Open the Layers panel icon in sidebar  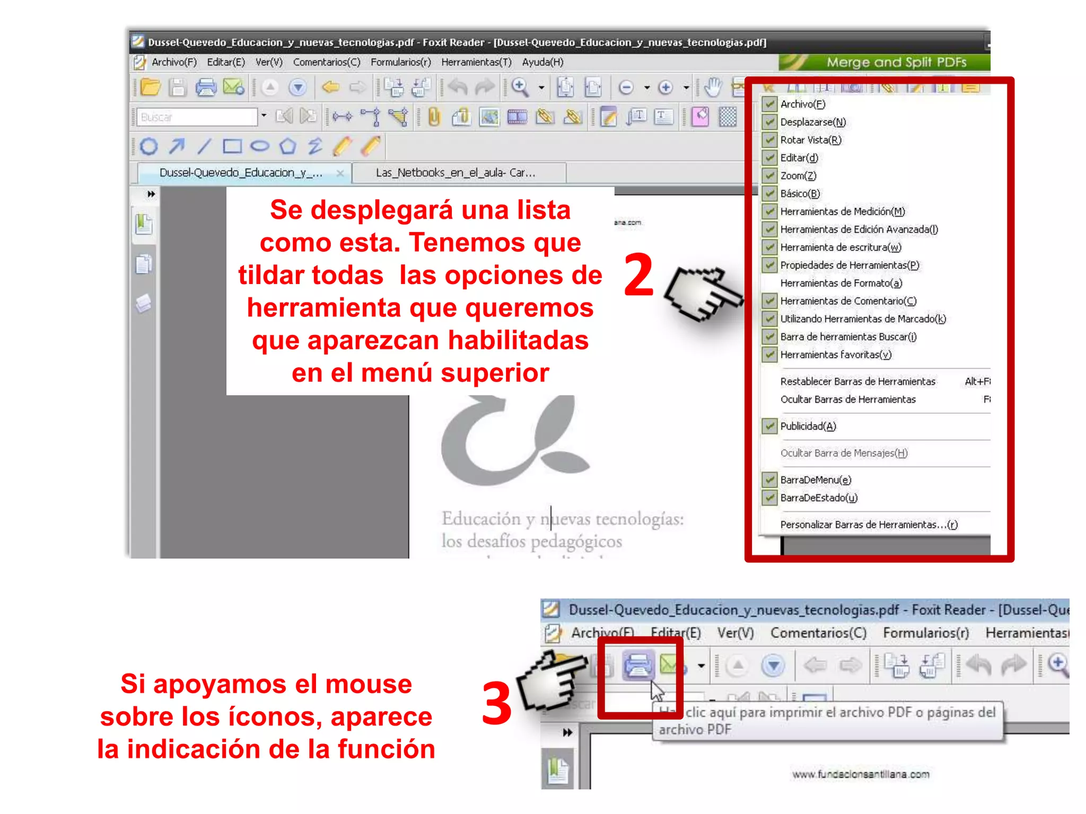click(144, 303)
